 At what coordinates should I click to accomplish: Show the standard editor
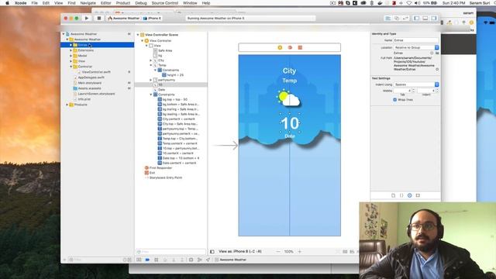(x=387, y=19)
